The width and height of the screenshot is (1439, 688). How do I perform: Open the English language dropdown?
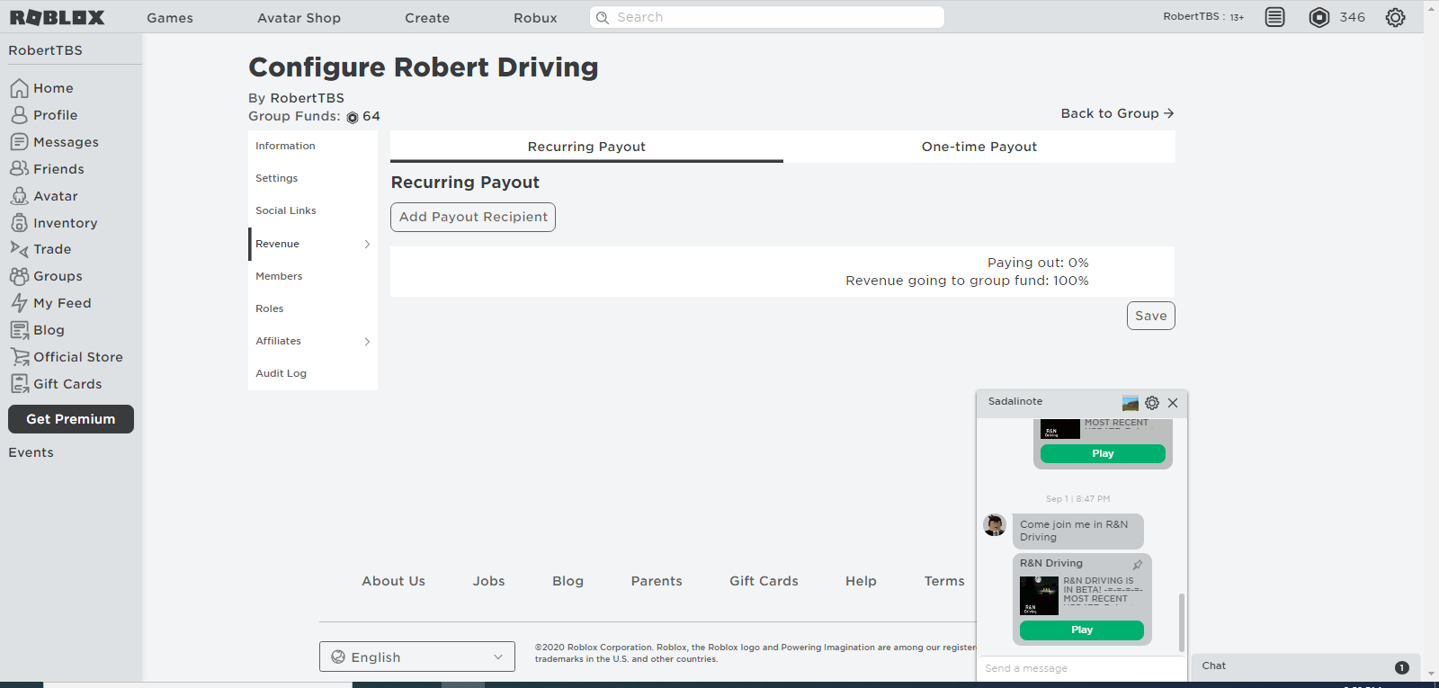[417, 657]
